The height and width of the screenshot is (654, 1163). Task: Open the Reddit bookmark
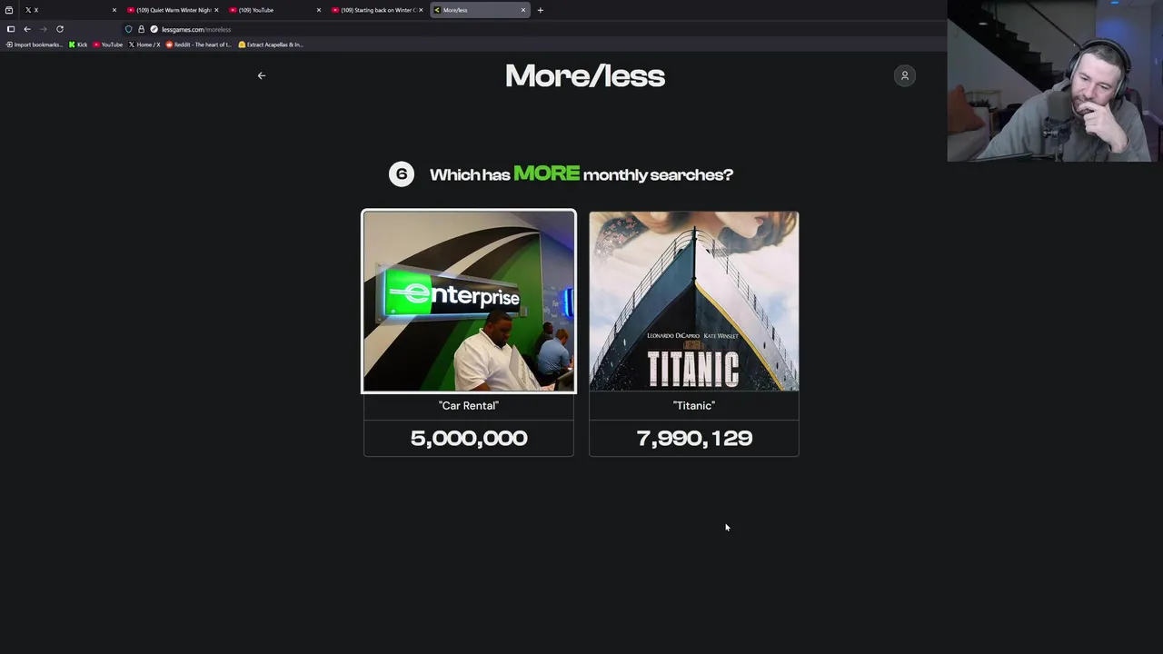(199, 45)
